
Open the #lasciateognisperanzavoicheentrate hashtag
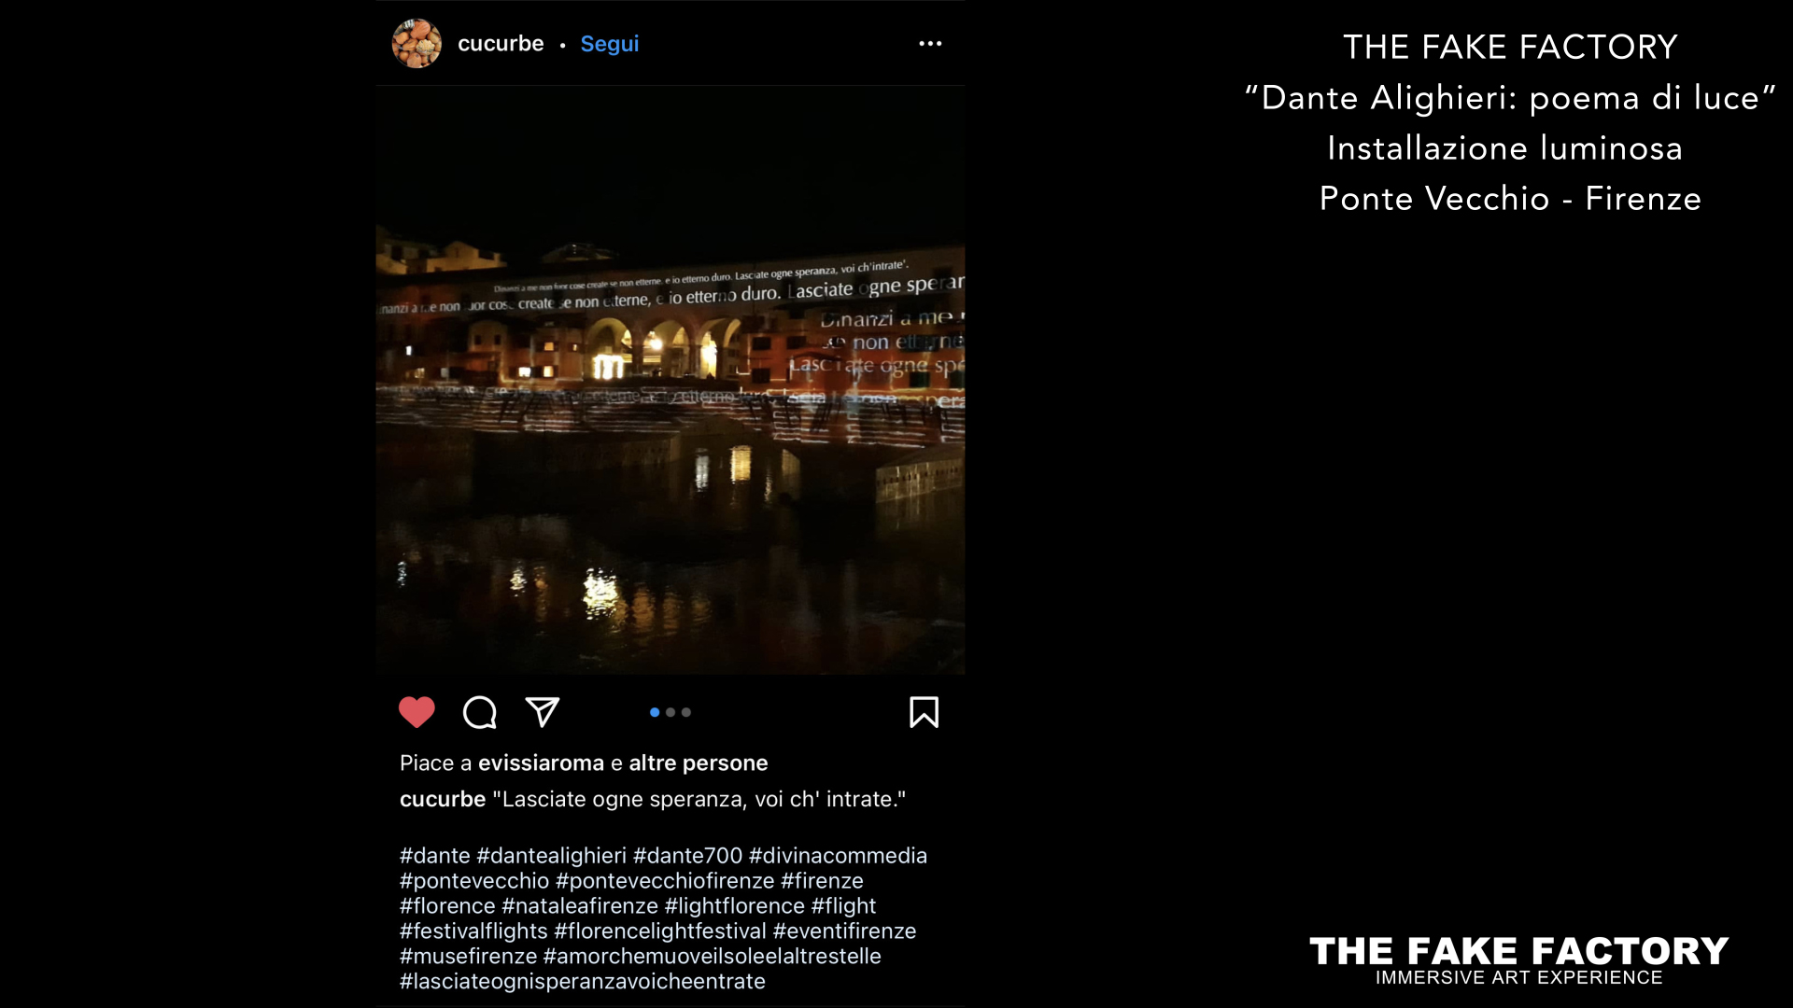(583, 981)
